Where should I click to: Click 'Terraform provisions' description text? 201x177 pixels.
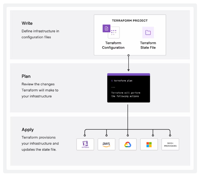click(x=38, y=138)
